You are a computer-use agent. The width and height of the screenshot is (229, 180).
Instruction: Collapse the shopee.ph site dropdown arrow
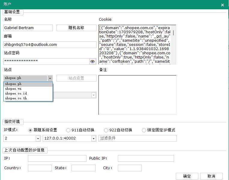pyautogui.click(x=50, y=78)
